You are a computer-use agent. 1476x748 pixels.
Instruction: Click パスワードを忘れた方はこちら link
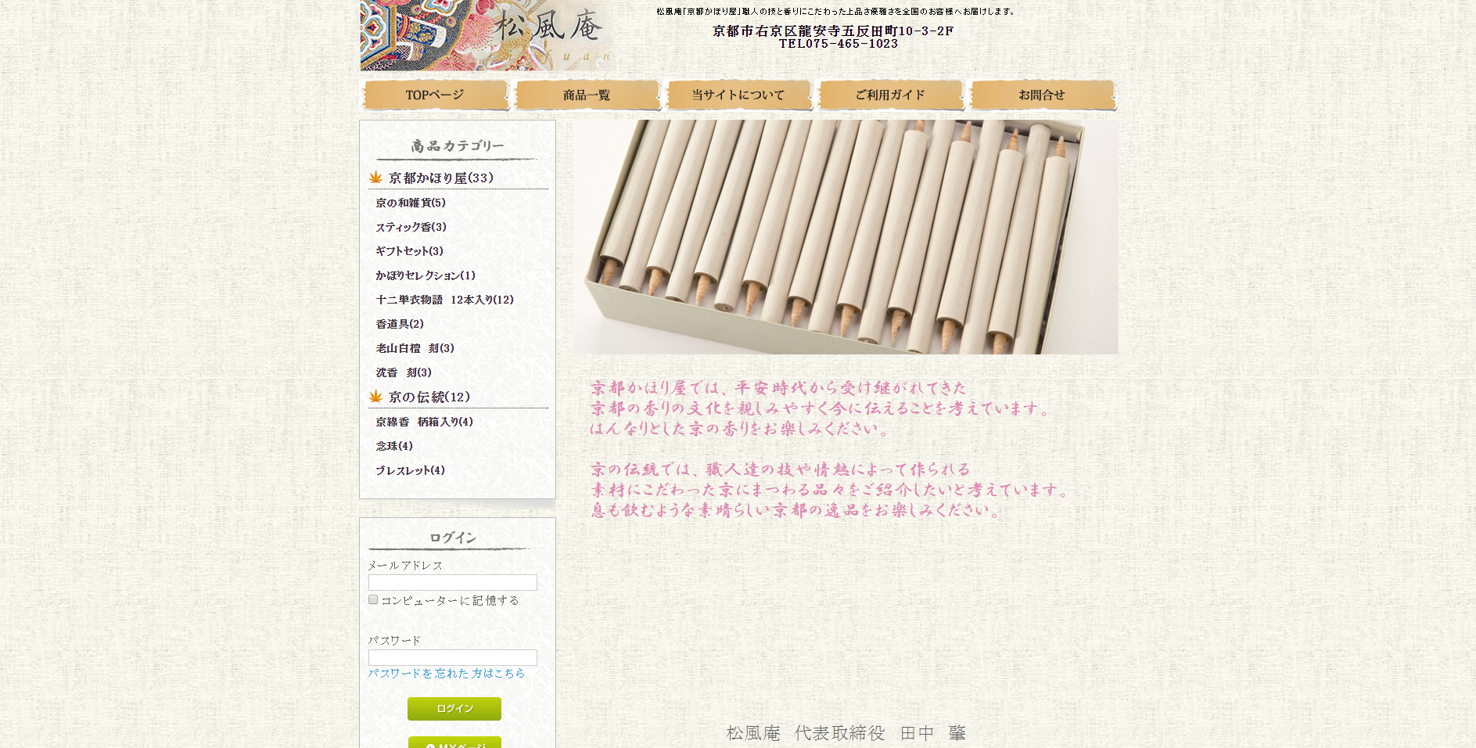tap(447, 673)
